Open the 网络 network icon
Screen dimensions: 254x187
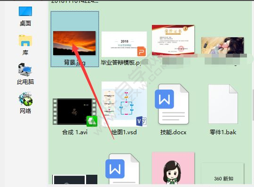click(x=25, y=98)
